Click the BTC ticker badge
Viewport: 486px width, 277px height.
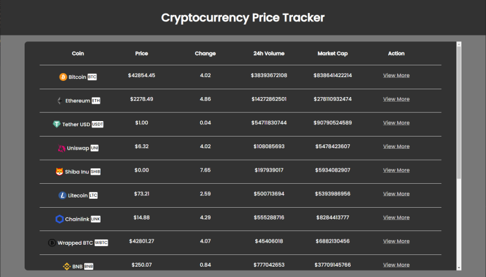pos(92,77)
